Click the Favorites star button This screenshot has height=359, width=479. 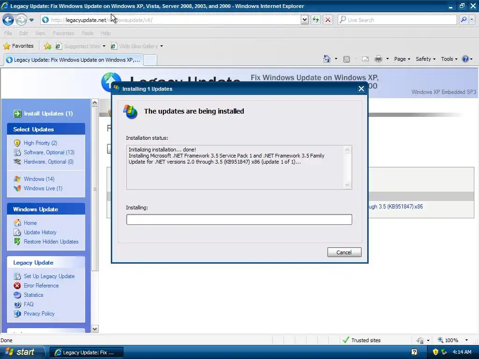(x=18, y=46)
